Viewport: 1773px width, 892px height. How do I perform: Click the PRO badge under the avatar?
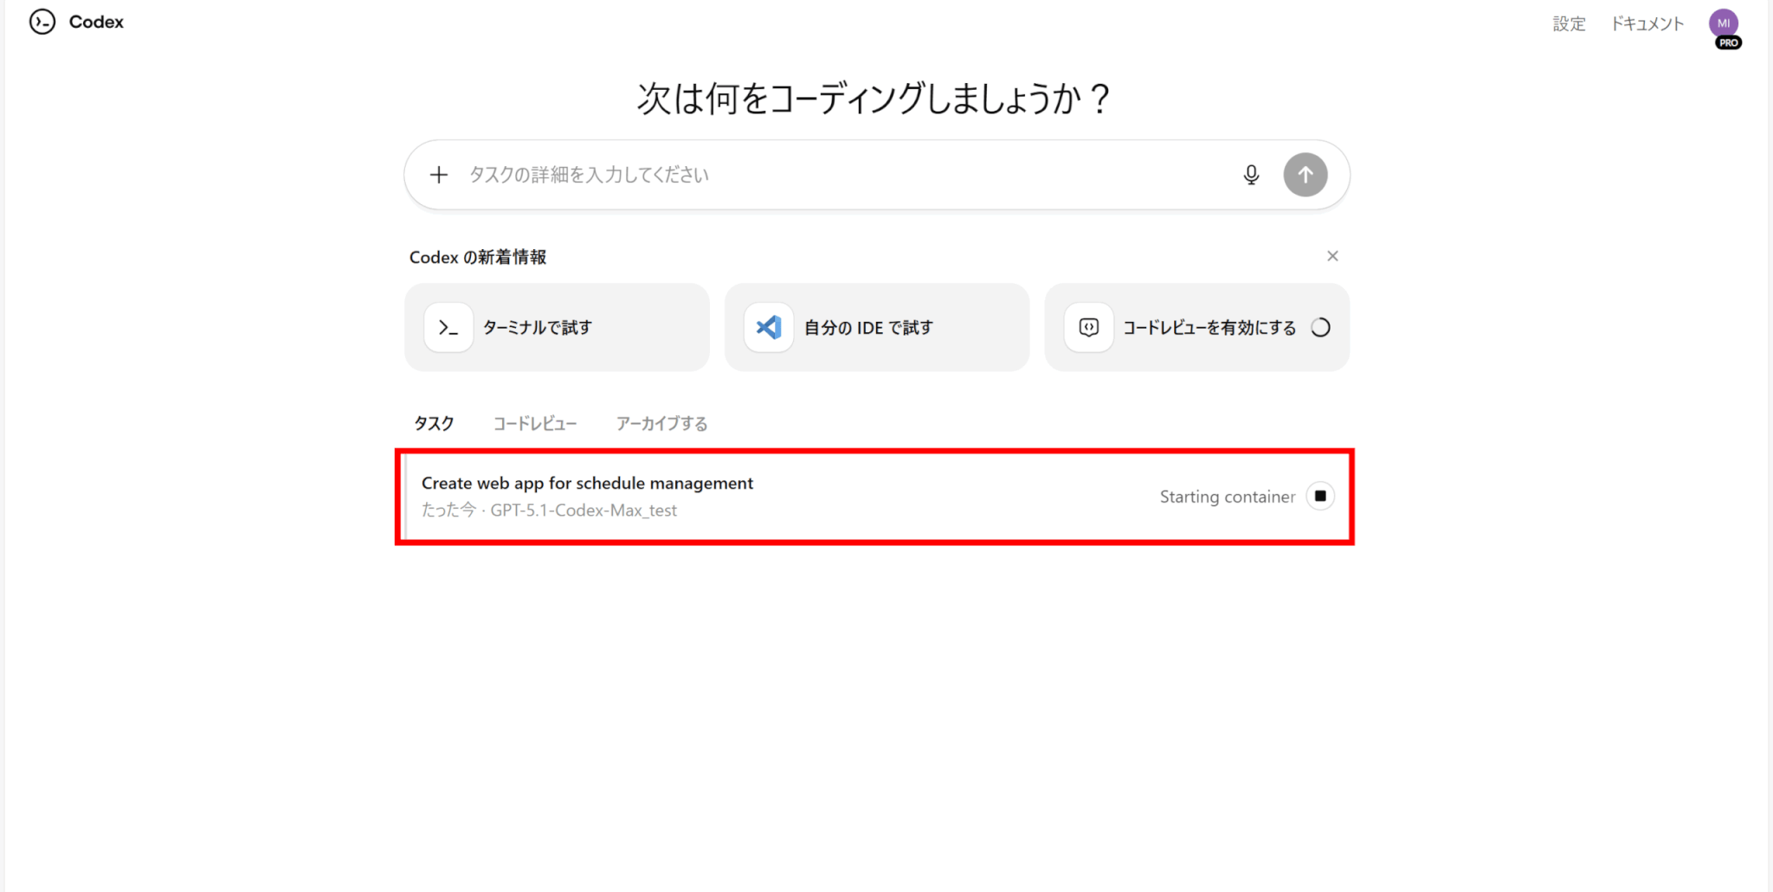point(1728,42)
